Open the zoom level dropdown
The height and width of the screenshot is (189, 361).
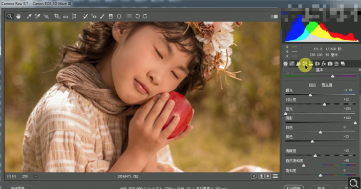click(35, 177)
